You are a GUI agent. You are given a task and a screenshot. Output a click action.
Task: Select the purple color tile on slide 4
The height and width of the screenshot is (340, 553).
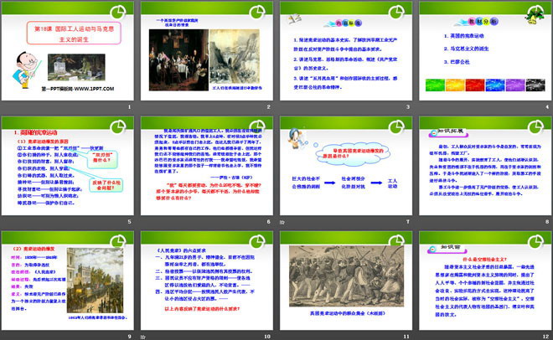tap(514, 85)
